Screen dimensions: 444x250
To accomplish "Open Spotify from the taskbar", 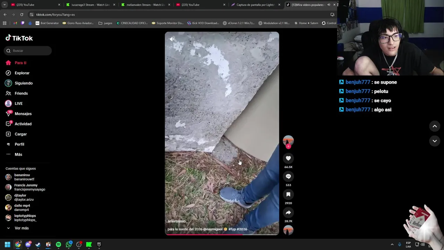I will click(x=58, y=244).
